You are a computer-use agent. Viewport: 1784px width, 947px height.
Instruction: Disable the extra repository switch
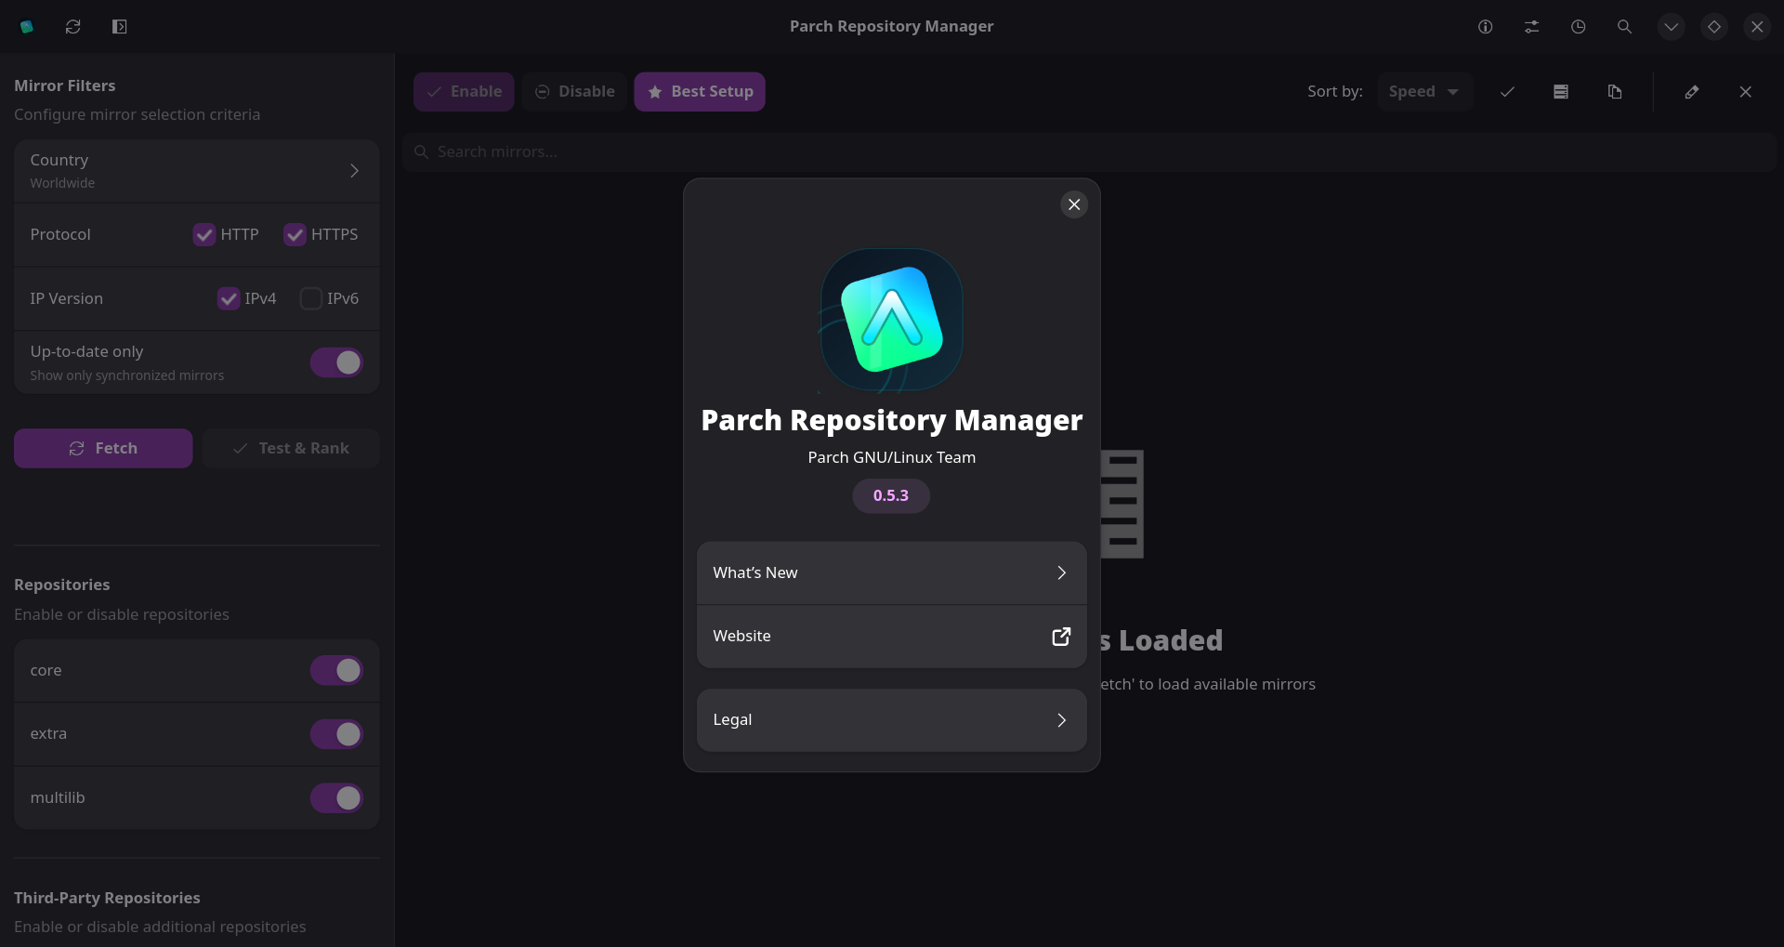coord(337,734)
